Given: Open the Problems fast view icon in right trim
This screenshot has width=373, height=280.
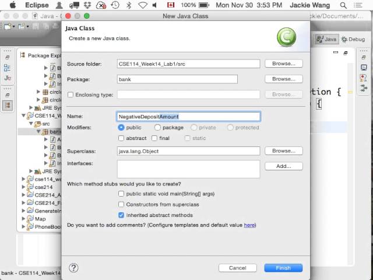Looking at the screenshot, I should [363, 78].
